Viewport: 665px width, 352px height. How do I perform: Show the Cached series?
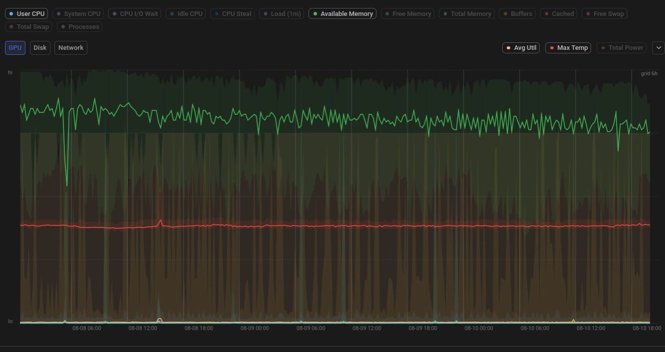point(559,13)
